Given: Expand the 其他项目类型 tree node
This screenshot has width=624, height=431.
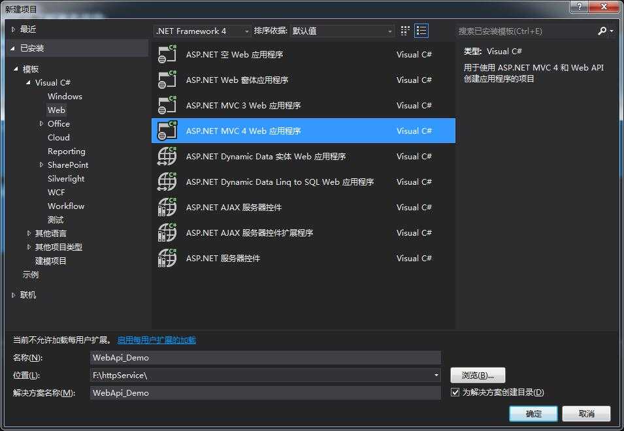Looking at the screenshot, I should 29,247.
